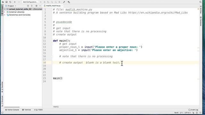205x115 pixels.
Task: Change LF line separator in status bar
Action: pyautogui.click(x=181, y=113)
